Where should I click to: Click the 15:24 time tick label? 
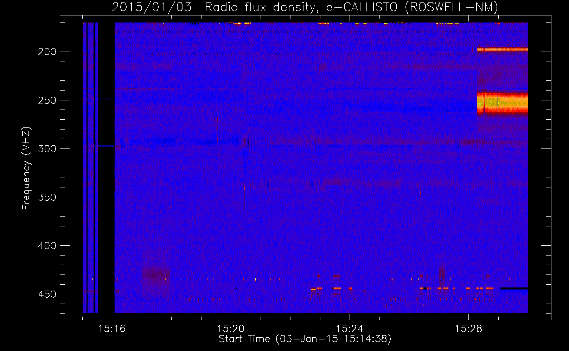point(350,329)
